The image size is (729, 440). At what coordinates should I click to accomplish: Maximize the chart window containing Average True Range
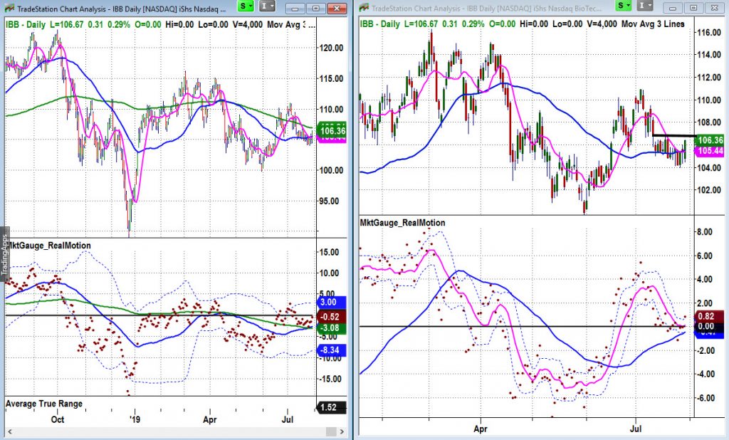tap(316, 7)
